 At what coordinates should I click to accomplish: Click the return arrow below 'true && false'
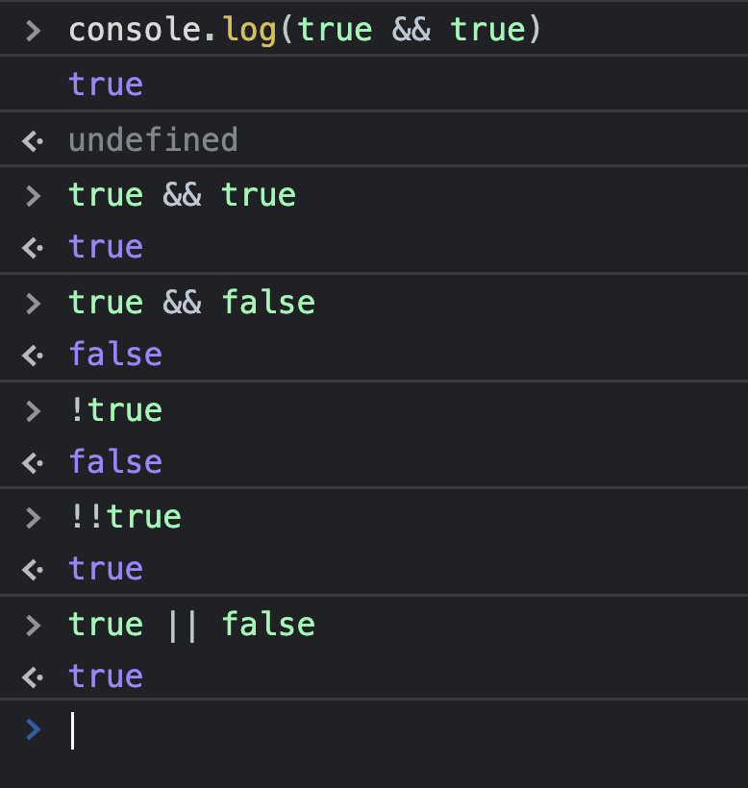(x=33, y=356)
